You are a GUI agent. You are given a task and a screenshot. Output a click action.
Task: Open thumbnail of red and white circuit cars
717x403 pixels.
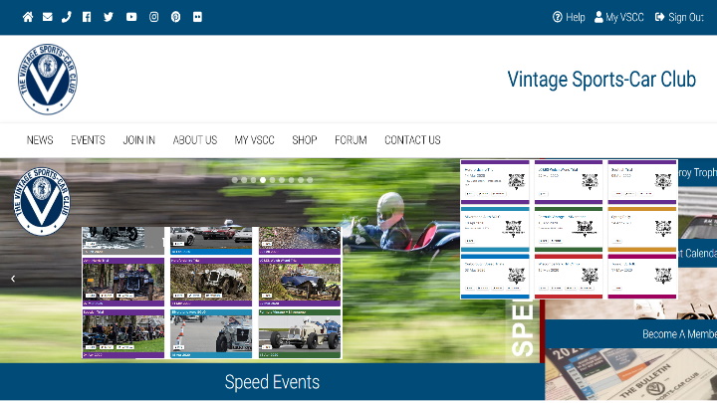[x=211, y=241]
